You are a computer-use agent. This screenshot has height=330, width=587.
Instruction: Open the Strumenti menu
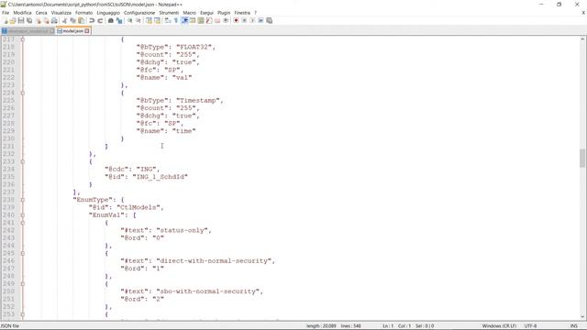pyautogui.click(x=169, y=13)
